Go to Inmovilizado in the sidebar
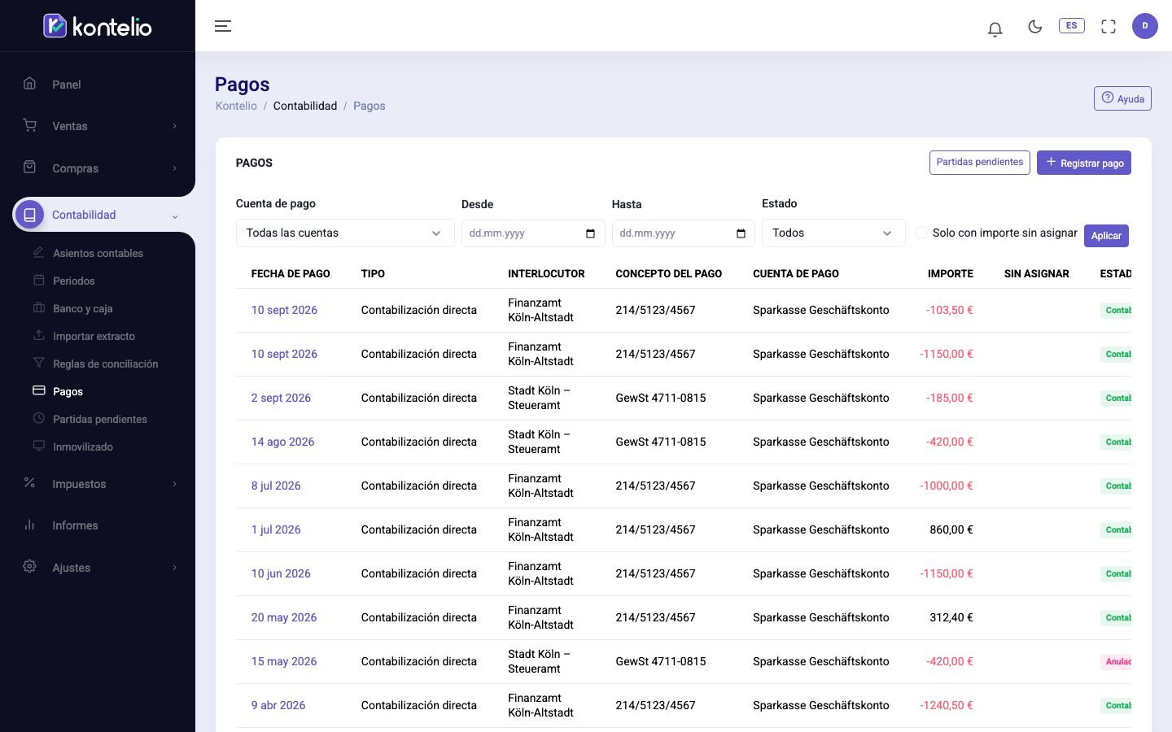 [x=83, y=447]
